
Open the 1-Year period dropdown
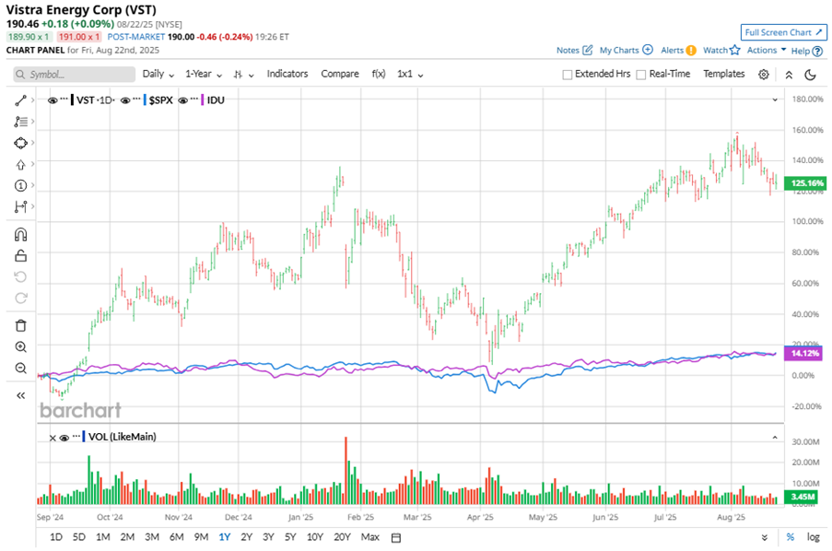[x=204, y=75]
